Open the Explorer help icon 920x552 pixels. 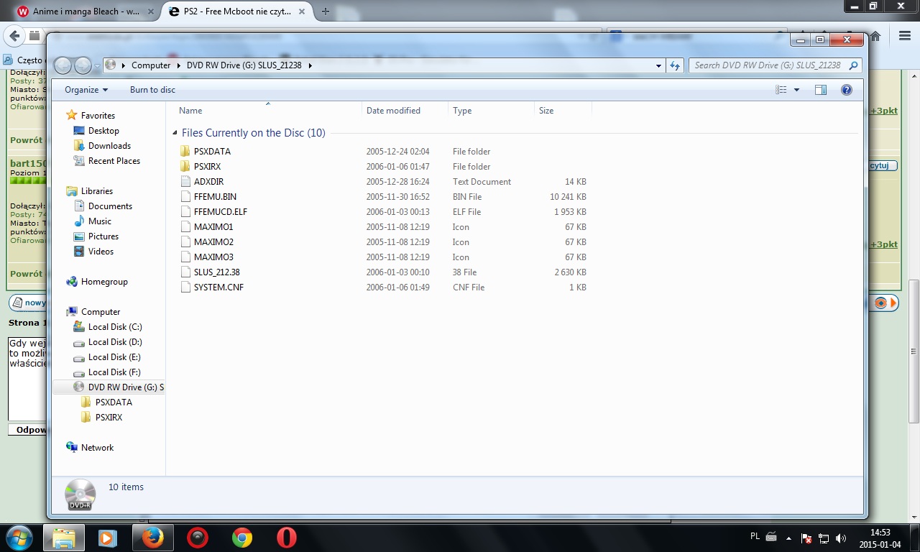coord(846,90)
